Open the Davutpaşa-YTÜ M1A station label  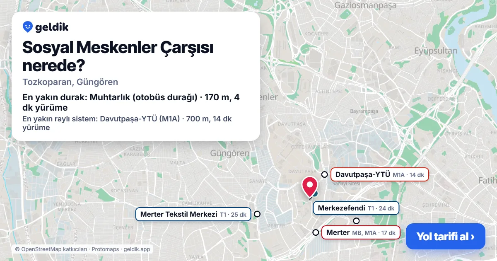pyautogui.click(x=379, y=174)
